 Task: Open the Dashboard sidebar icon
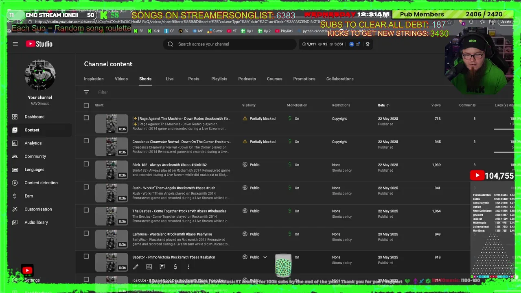(x=15, y=117)
